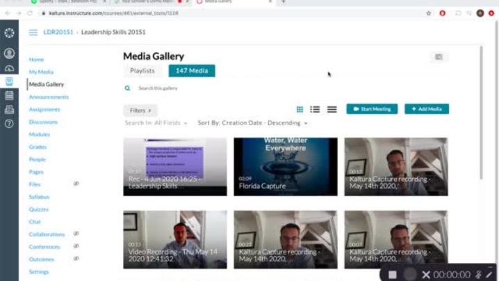The image size is (499, 281).
Task: Open the Canvas Account icon in sidebar
Action: tap(9, 54)
